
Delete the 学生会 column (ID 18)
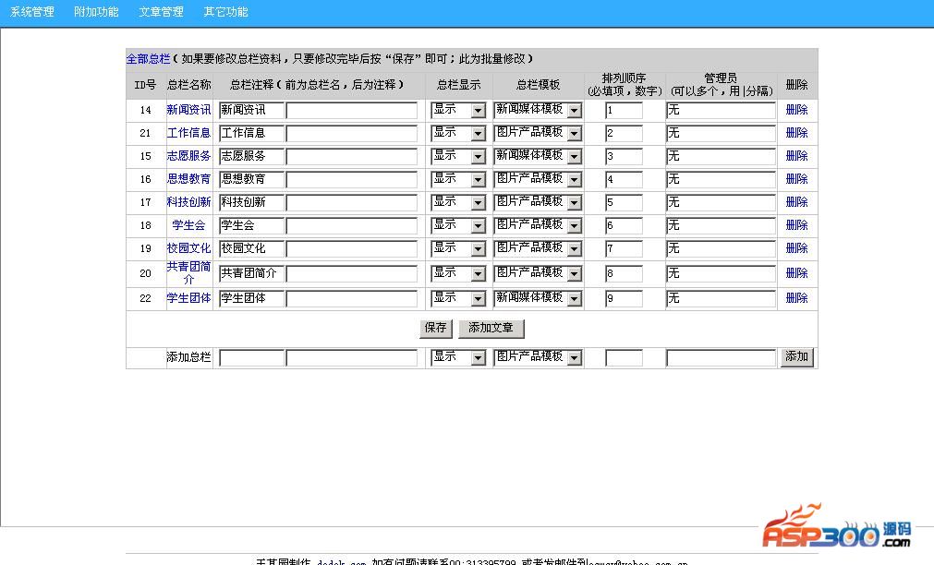tap(797, 225)
